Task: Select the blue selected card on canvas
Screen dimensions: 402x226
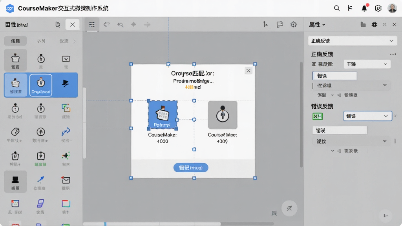Action: point(163,115)
